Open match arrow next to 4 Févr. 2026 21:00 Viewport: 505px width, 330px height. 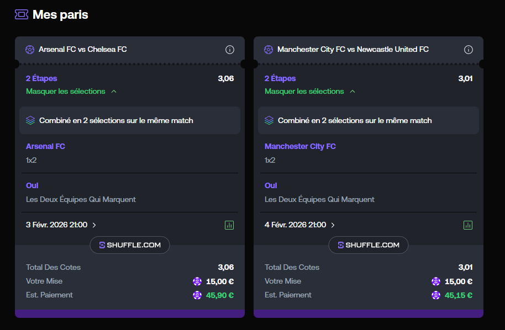point(333,225)
